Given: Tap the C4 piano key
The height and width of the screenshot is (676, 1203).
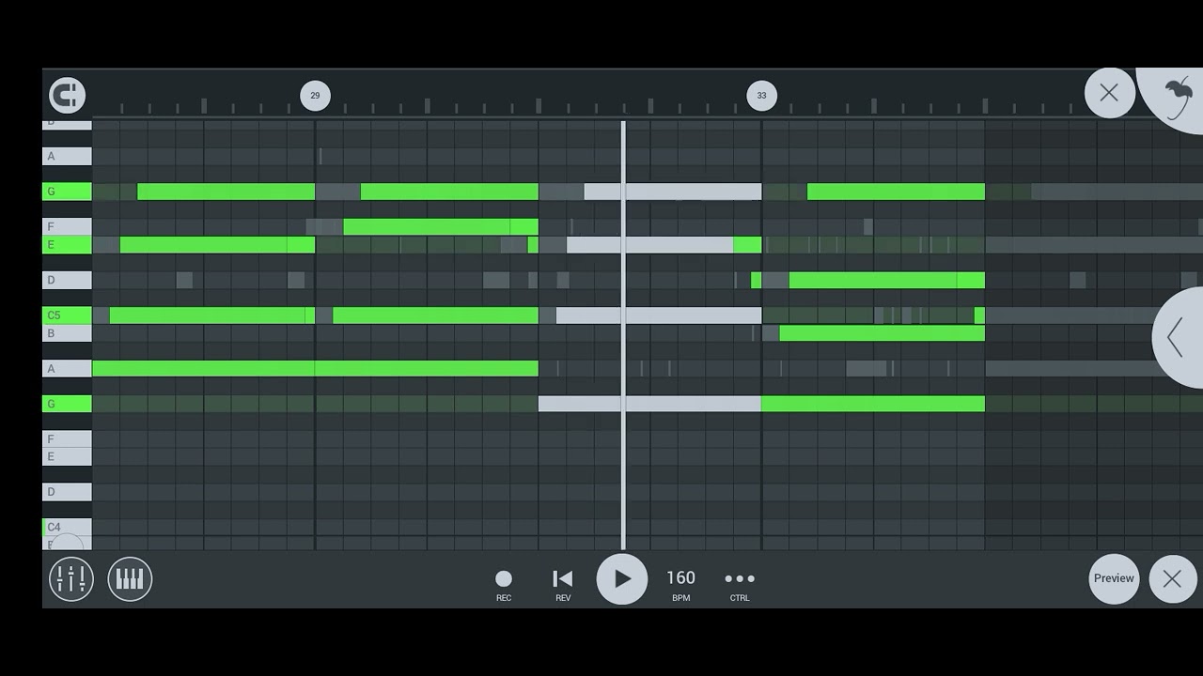Looking at the screenshot, I should click(67, 527).
